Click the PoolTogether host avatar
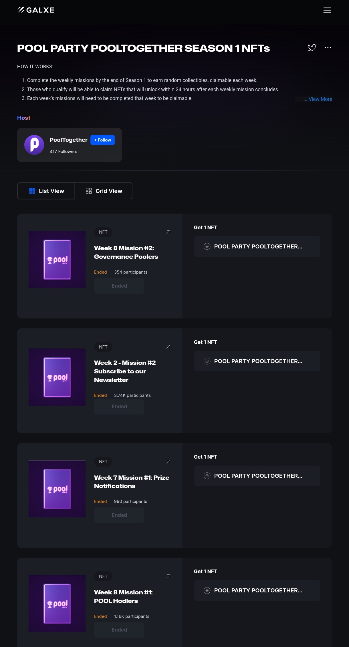Screen dimensions: 349x647 click(x=34, y=145)
